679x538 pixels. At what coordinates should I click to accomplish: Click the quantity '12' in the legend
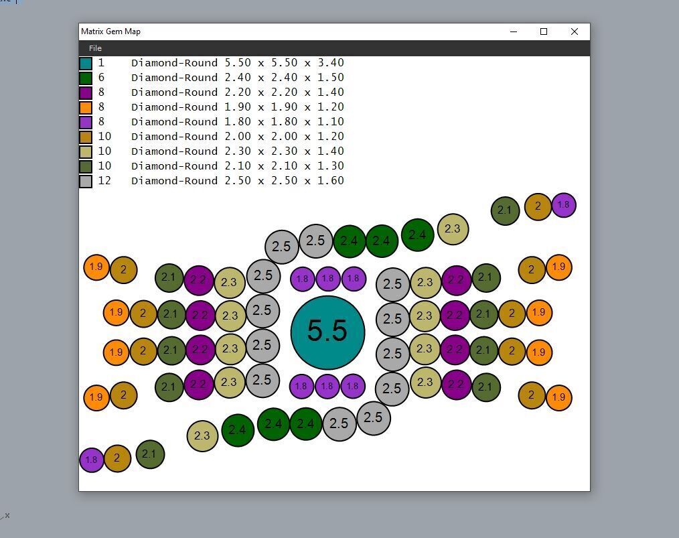[x=104, y=181]
